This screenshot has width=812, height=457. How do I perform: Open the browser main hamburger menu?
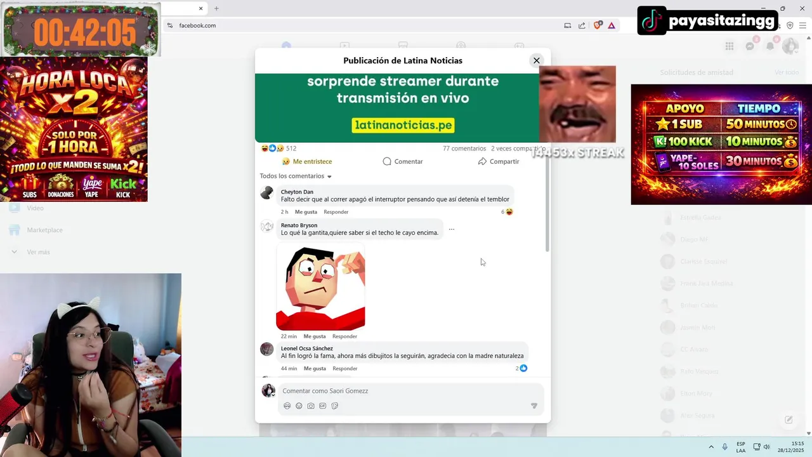(x=803, y=25)
